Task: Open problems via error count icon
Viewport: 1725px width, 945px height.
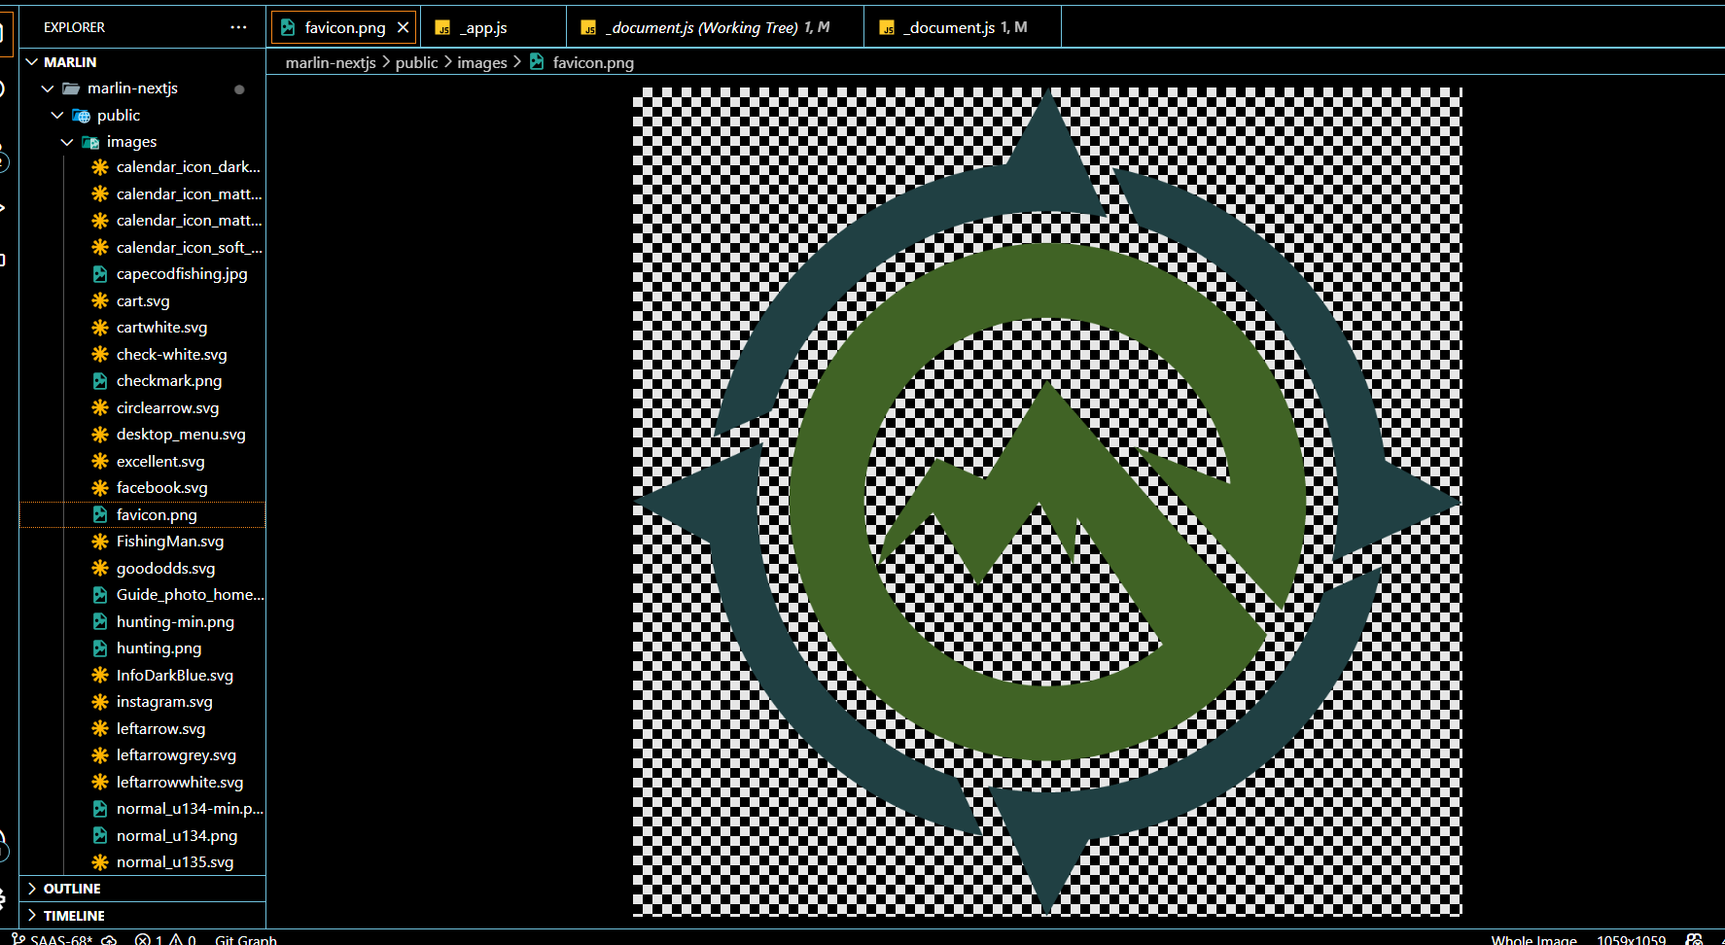Action: [x=144, y=939]
